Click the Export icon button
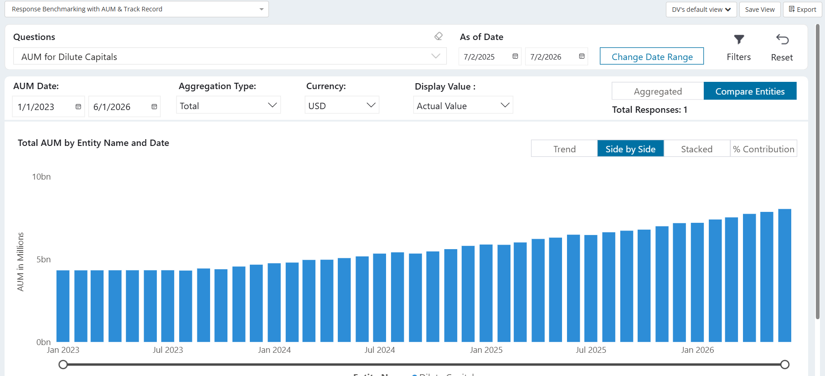The image size is (825, 376). [x=802, y=9]
